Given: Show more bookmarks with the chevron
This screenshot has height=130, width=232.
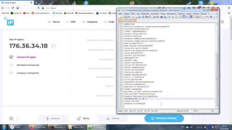Looking at the screenshot, I should pos(229,13).
